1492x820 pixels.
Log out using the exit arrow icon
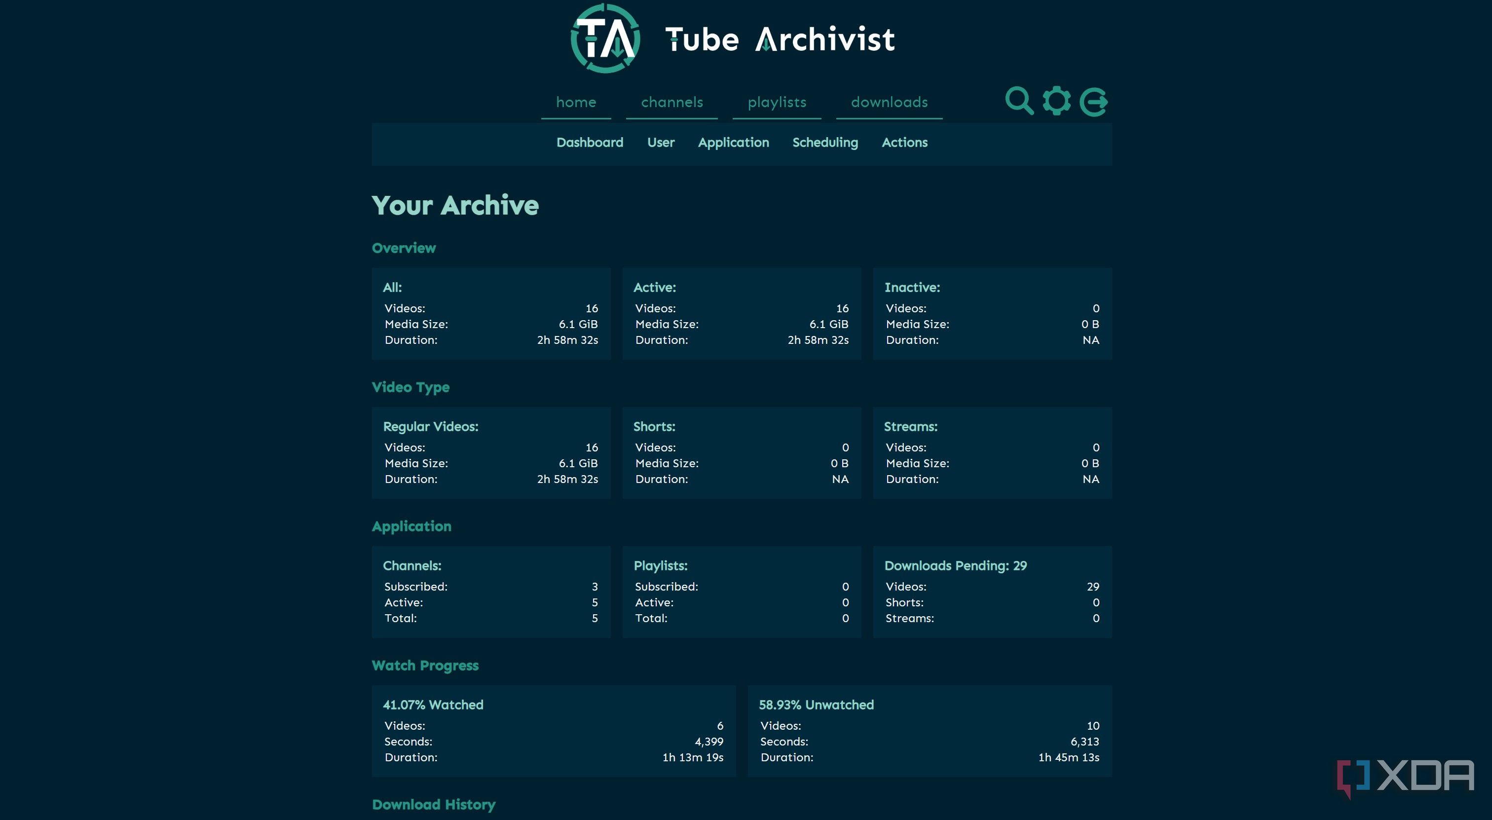[1094, 102]
